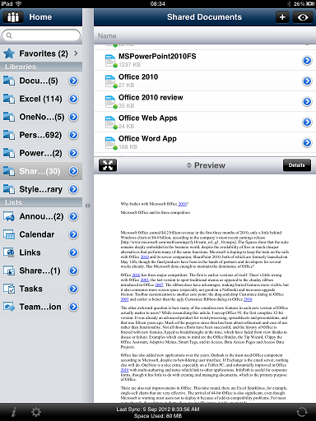The height and width of the screenshot is (421, 316).
Task: Click the add document plus button
Action: (x=282, y=17)
